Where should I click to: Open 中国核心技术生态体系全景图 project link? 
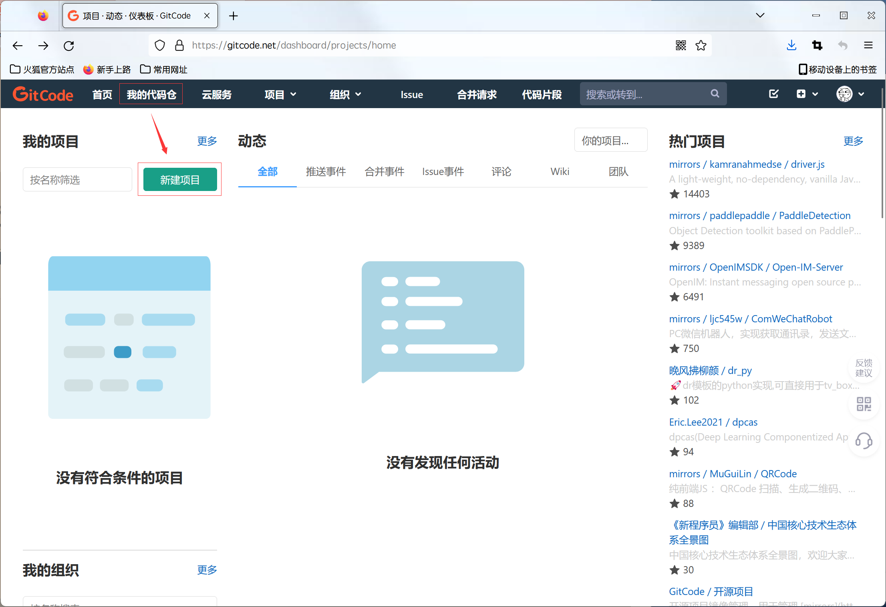click(763, 533)
